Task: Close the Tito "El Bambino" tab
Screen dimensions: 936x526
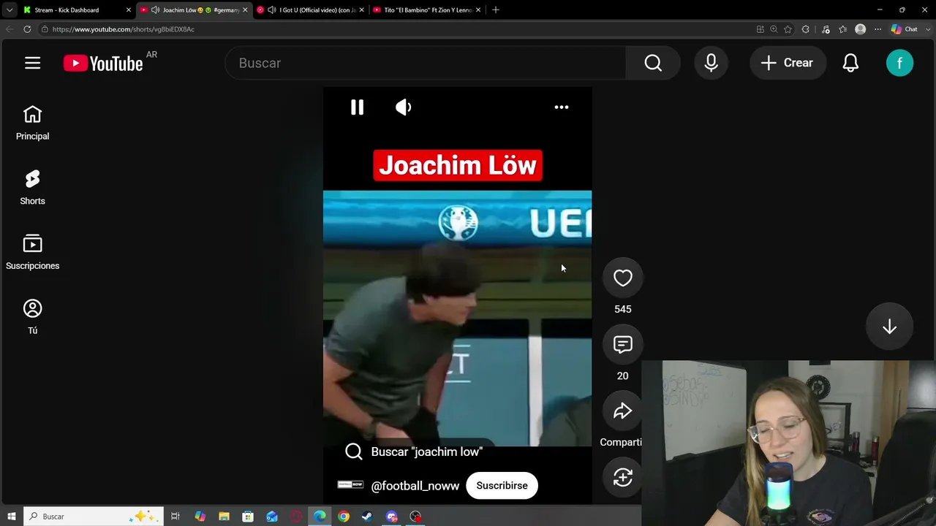Action: [x=478, y=10]
